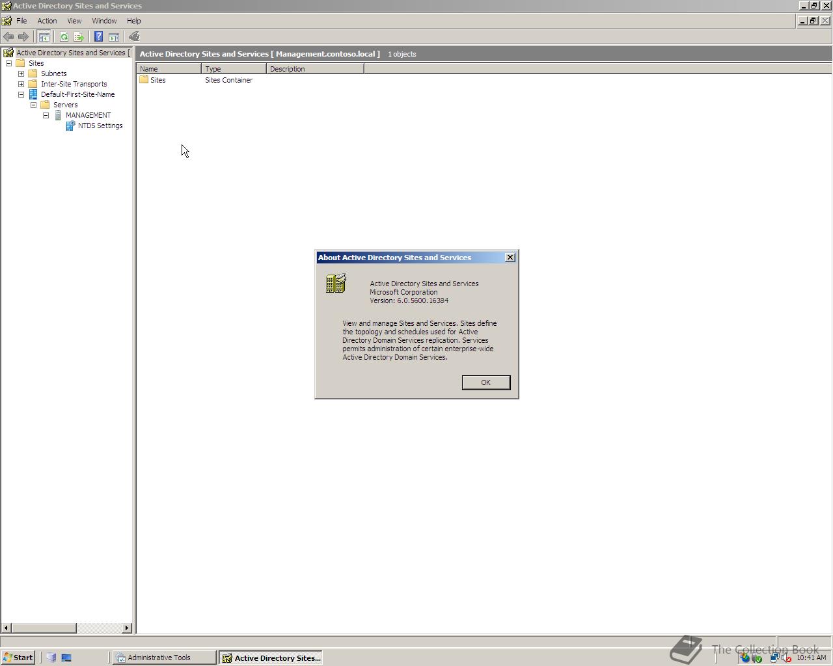
Task: Click the Refresh toolbar icon
Action: 64,37
